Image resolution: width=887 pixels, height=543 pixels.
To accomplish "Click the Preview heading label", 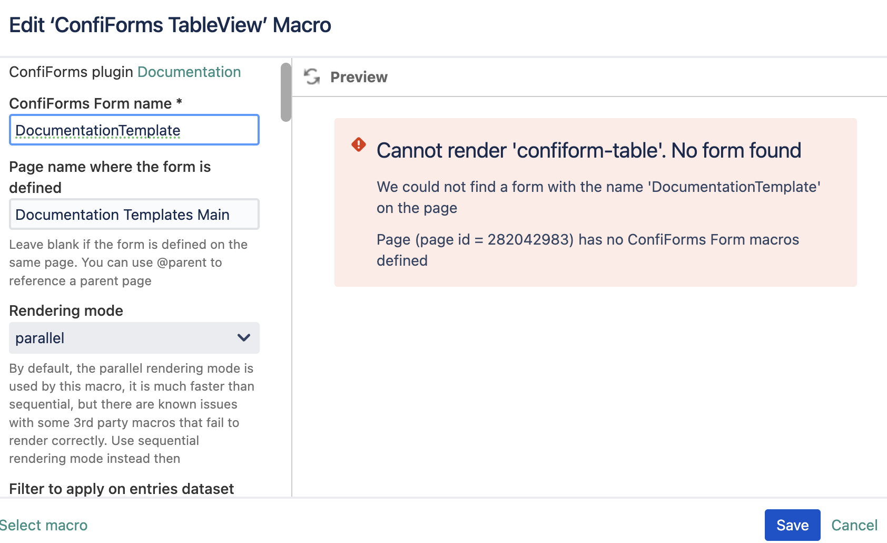I will (x=359, y=77).
